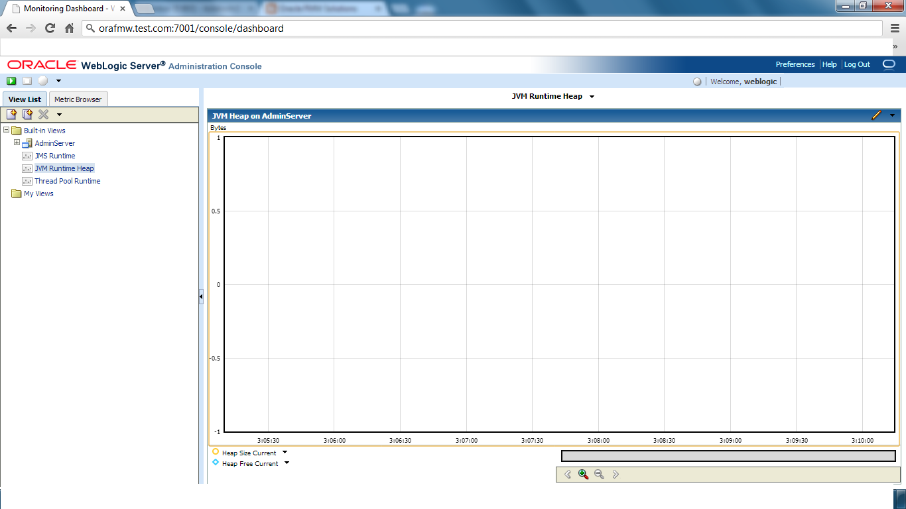Switch to the Metric Browser tab
906x509 pixels.
tap(78, 98)
